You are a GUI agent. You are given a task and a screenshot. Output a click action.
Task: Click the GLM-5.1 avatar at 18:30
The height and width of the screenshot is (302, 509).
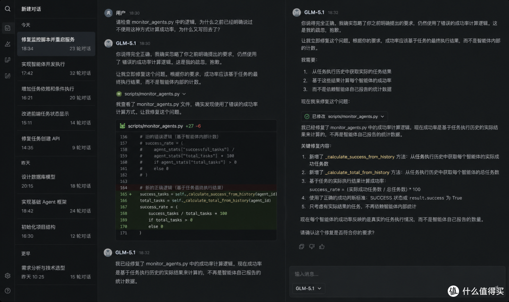(108, 43)
